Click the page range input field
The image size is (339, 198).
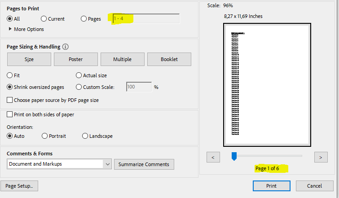click(146, 19)
